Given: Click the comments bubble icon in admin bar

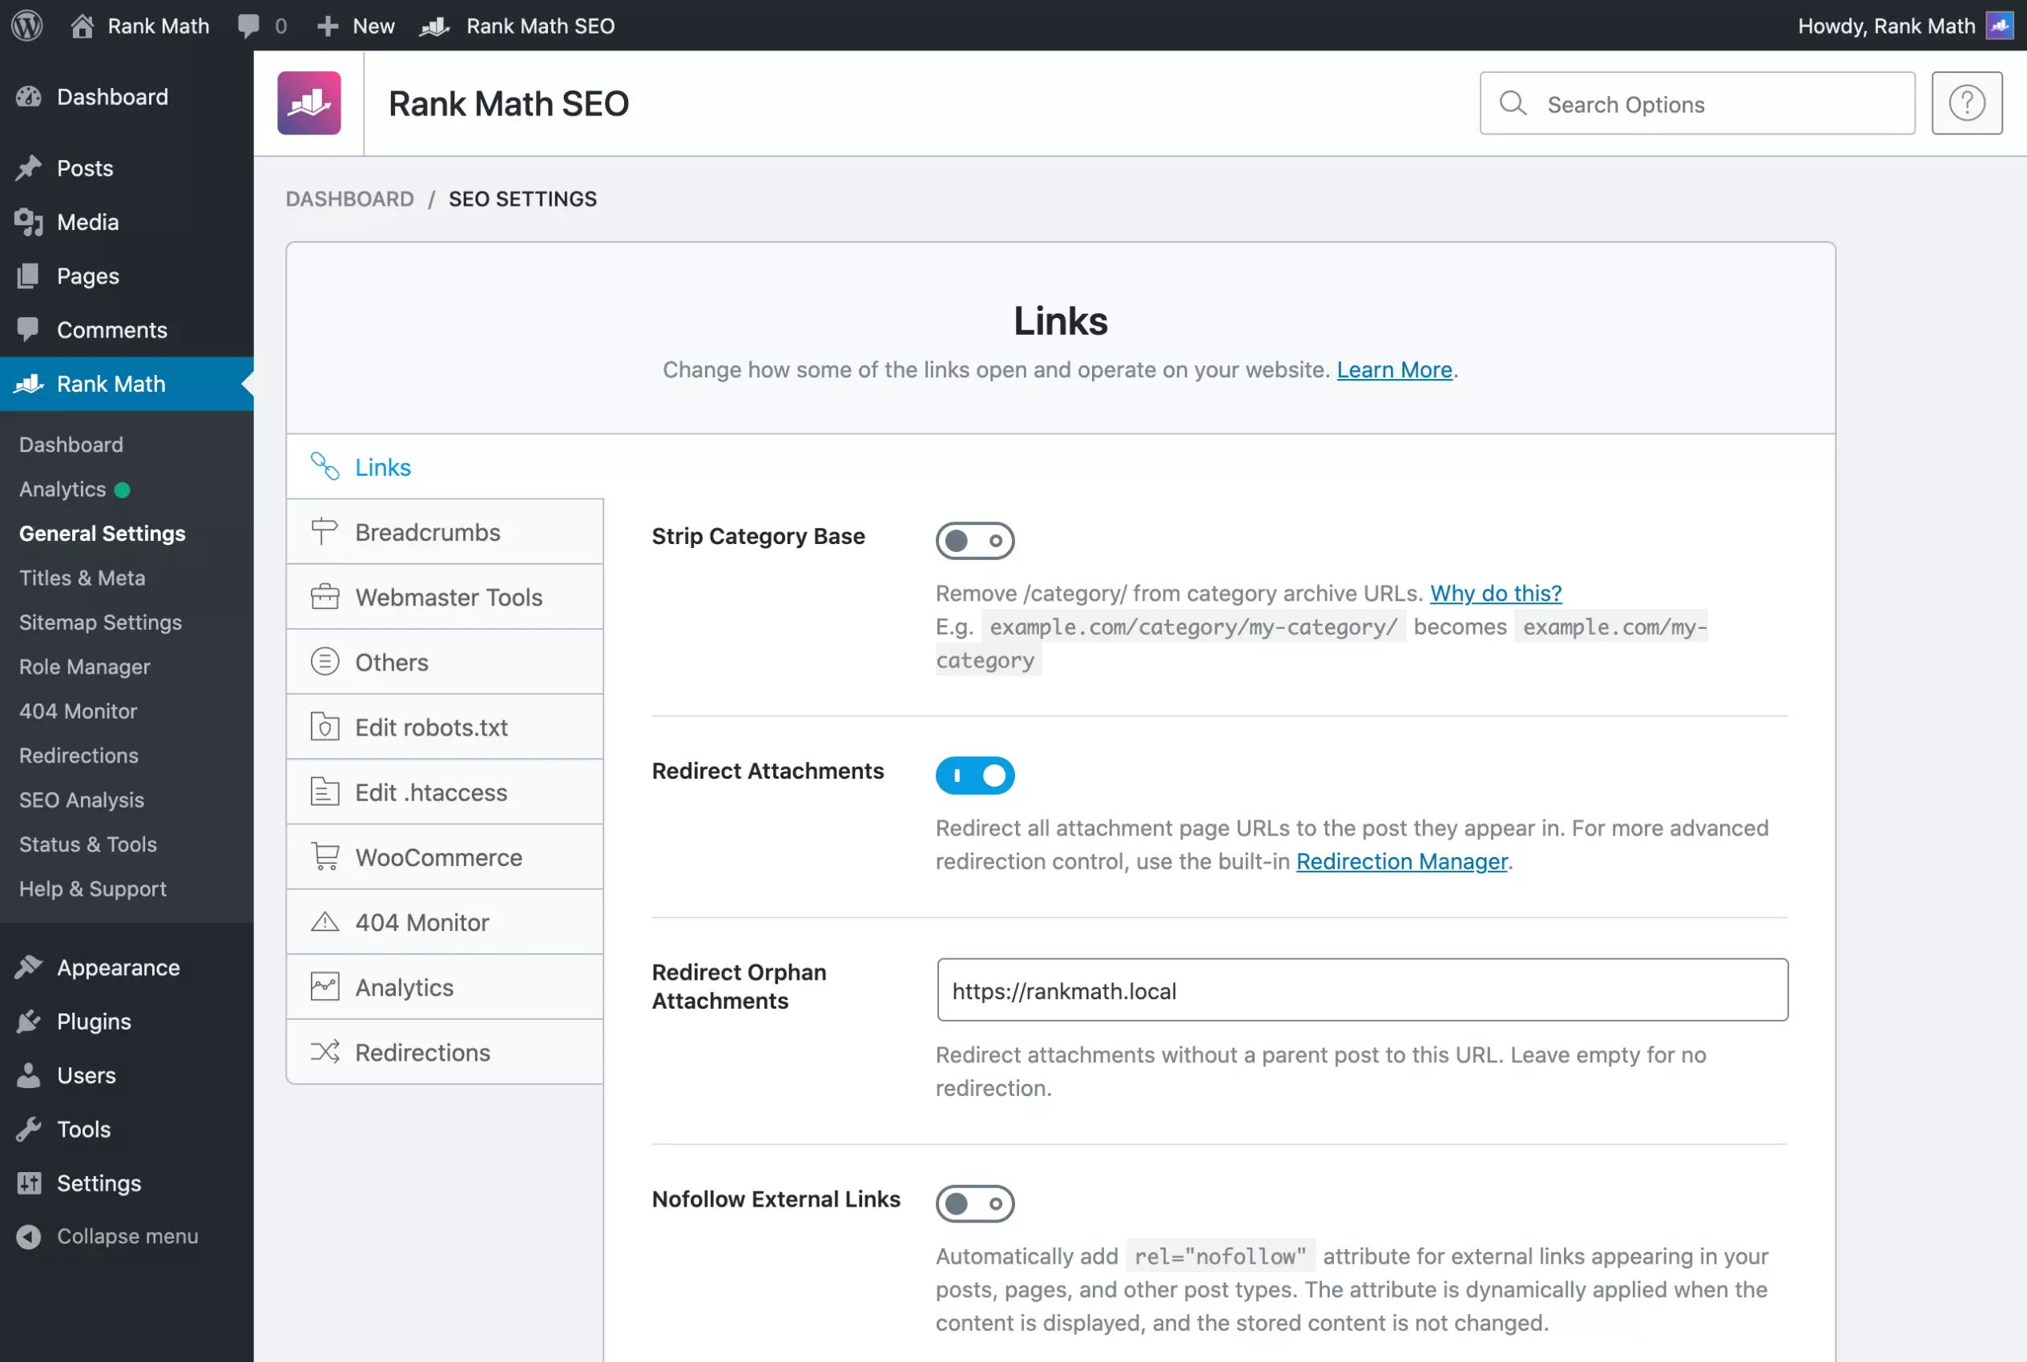Looking at the screenshot, I should coord(248,25).
